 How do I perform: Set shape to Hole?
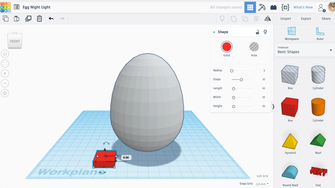254,47
